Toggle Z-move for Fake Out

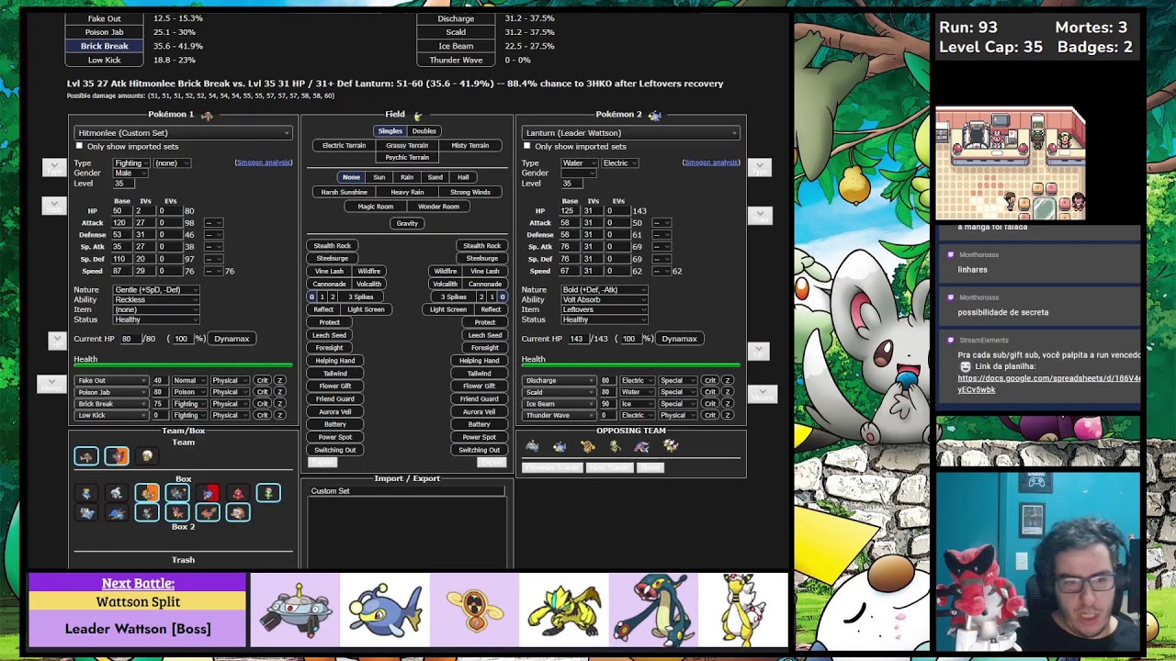click(x=279, y=381)
